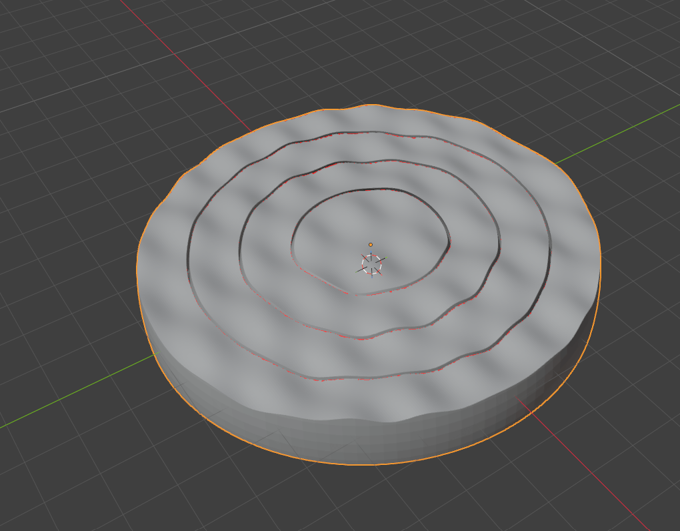
Task: Click the 3D cursor crosshair on the disc
Action: click(x=371, y=265)
